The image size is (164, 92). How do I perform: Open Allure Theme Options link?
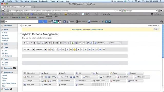9,83
